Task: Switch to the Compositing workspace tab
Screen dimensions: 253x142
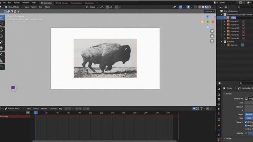Action: click(76, 3)
